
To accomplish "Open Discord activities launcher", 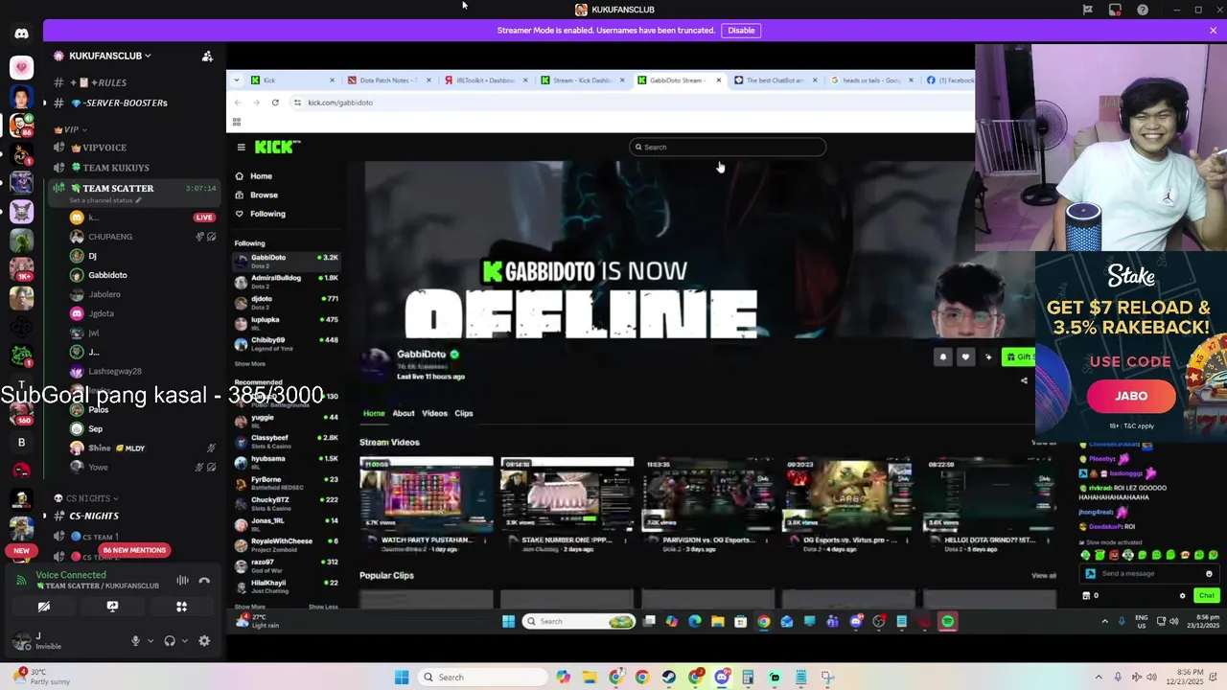I will [x=181, y=607].
